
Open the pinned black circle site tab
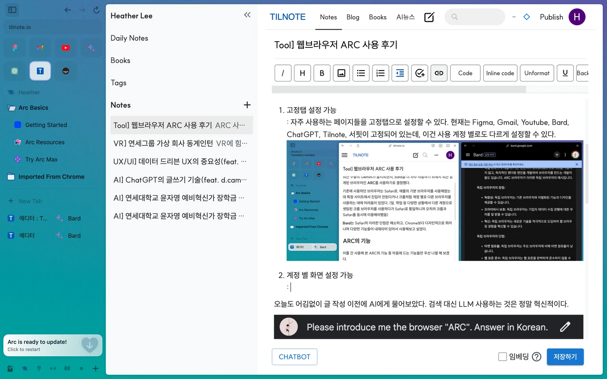[65, 71]
